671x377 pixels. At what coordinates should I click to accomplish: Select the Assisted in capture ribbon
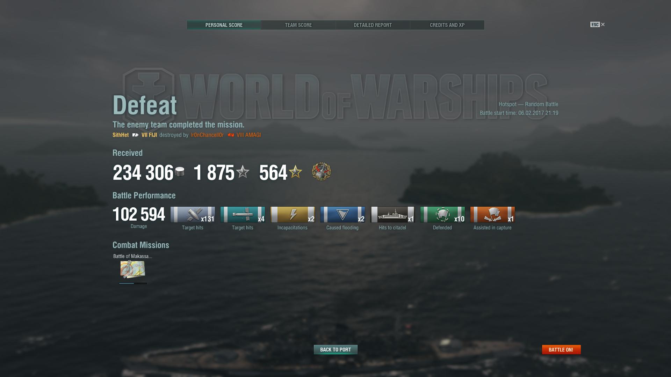click(x=492, y=214)
